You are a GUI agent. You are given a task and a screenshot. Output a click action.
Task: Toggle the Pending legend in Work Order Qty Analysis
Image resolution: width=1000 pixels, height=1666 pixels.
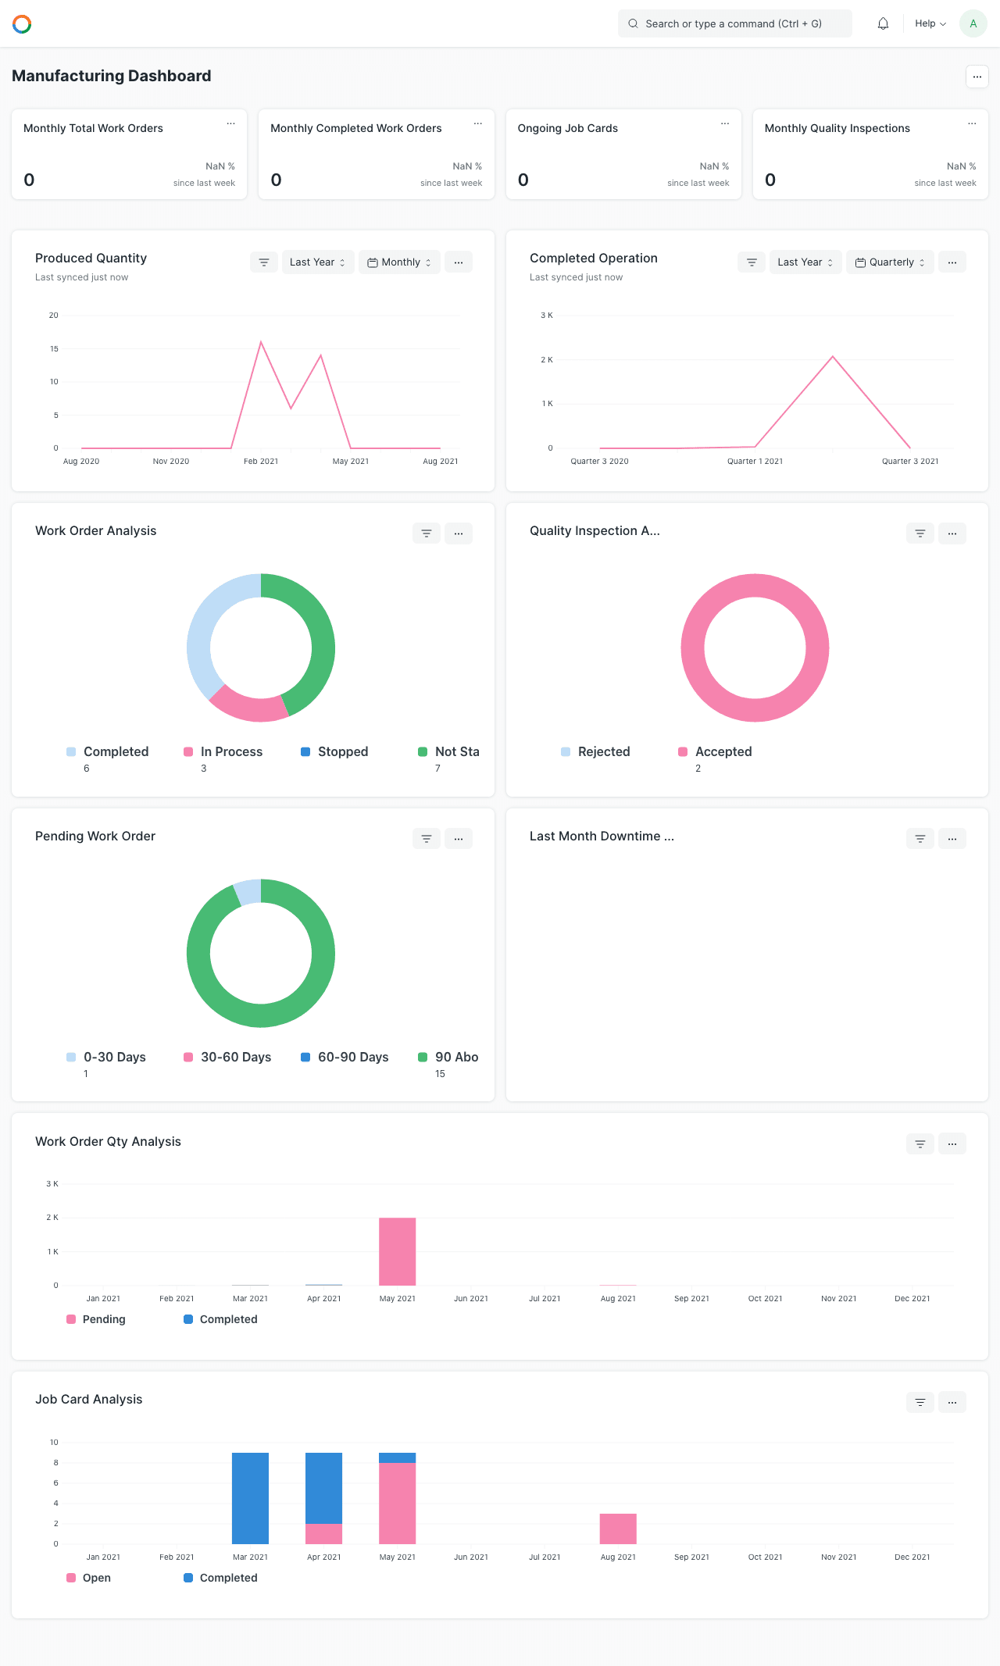point(96,1319)
